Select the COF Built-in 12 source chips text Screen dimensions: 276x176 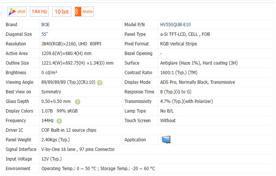(x=69, y=130)
